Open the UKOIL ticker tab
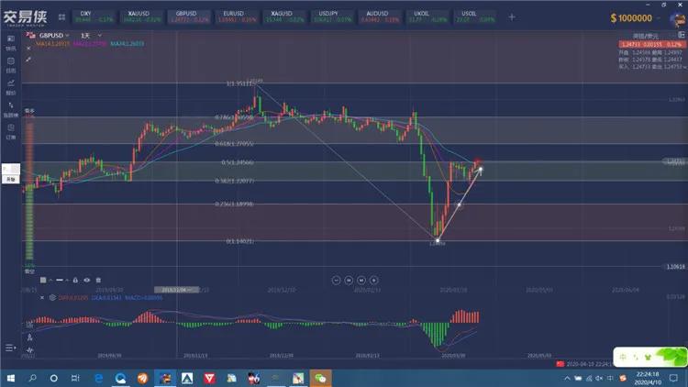688x387 pixels. click(427, 17)
